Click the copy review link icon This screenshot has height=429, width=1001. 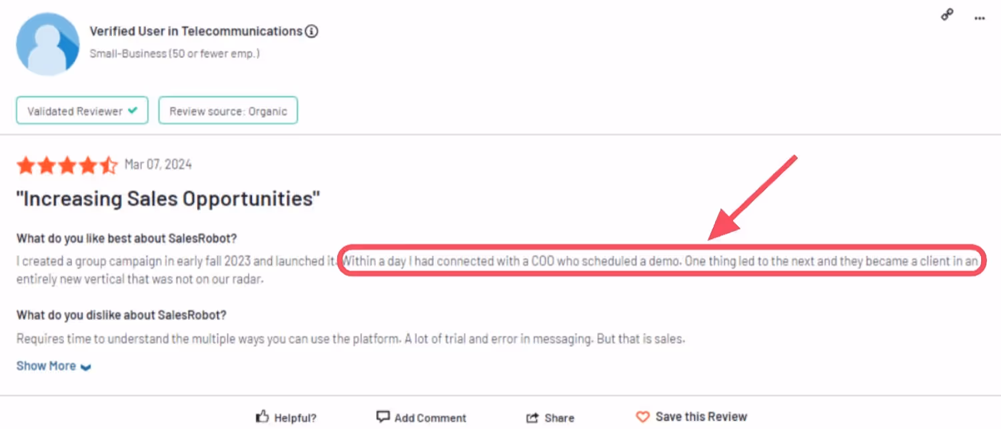[x=946, y=14]
